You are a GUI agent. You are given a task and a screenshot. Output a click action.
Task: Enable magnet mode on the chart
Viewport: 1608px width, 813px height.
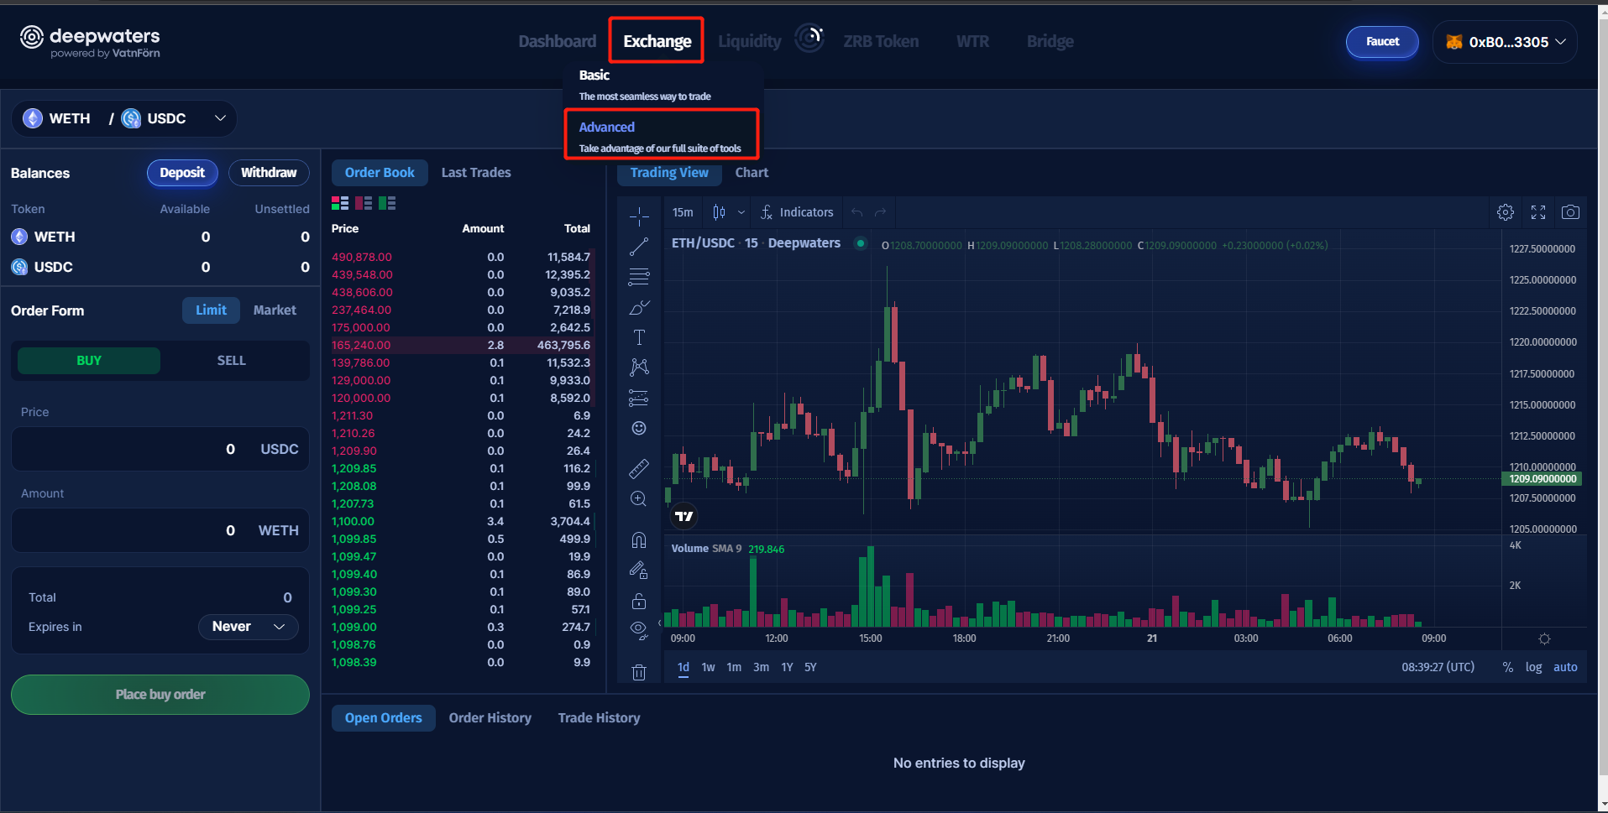coord(639,539)
